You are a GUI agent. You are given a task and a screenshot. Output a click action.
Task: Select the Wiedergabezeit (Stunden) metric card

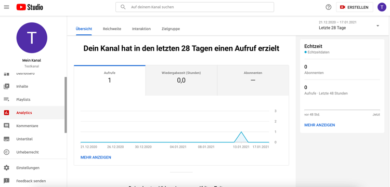click(x=181, y=81)
